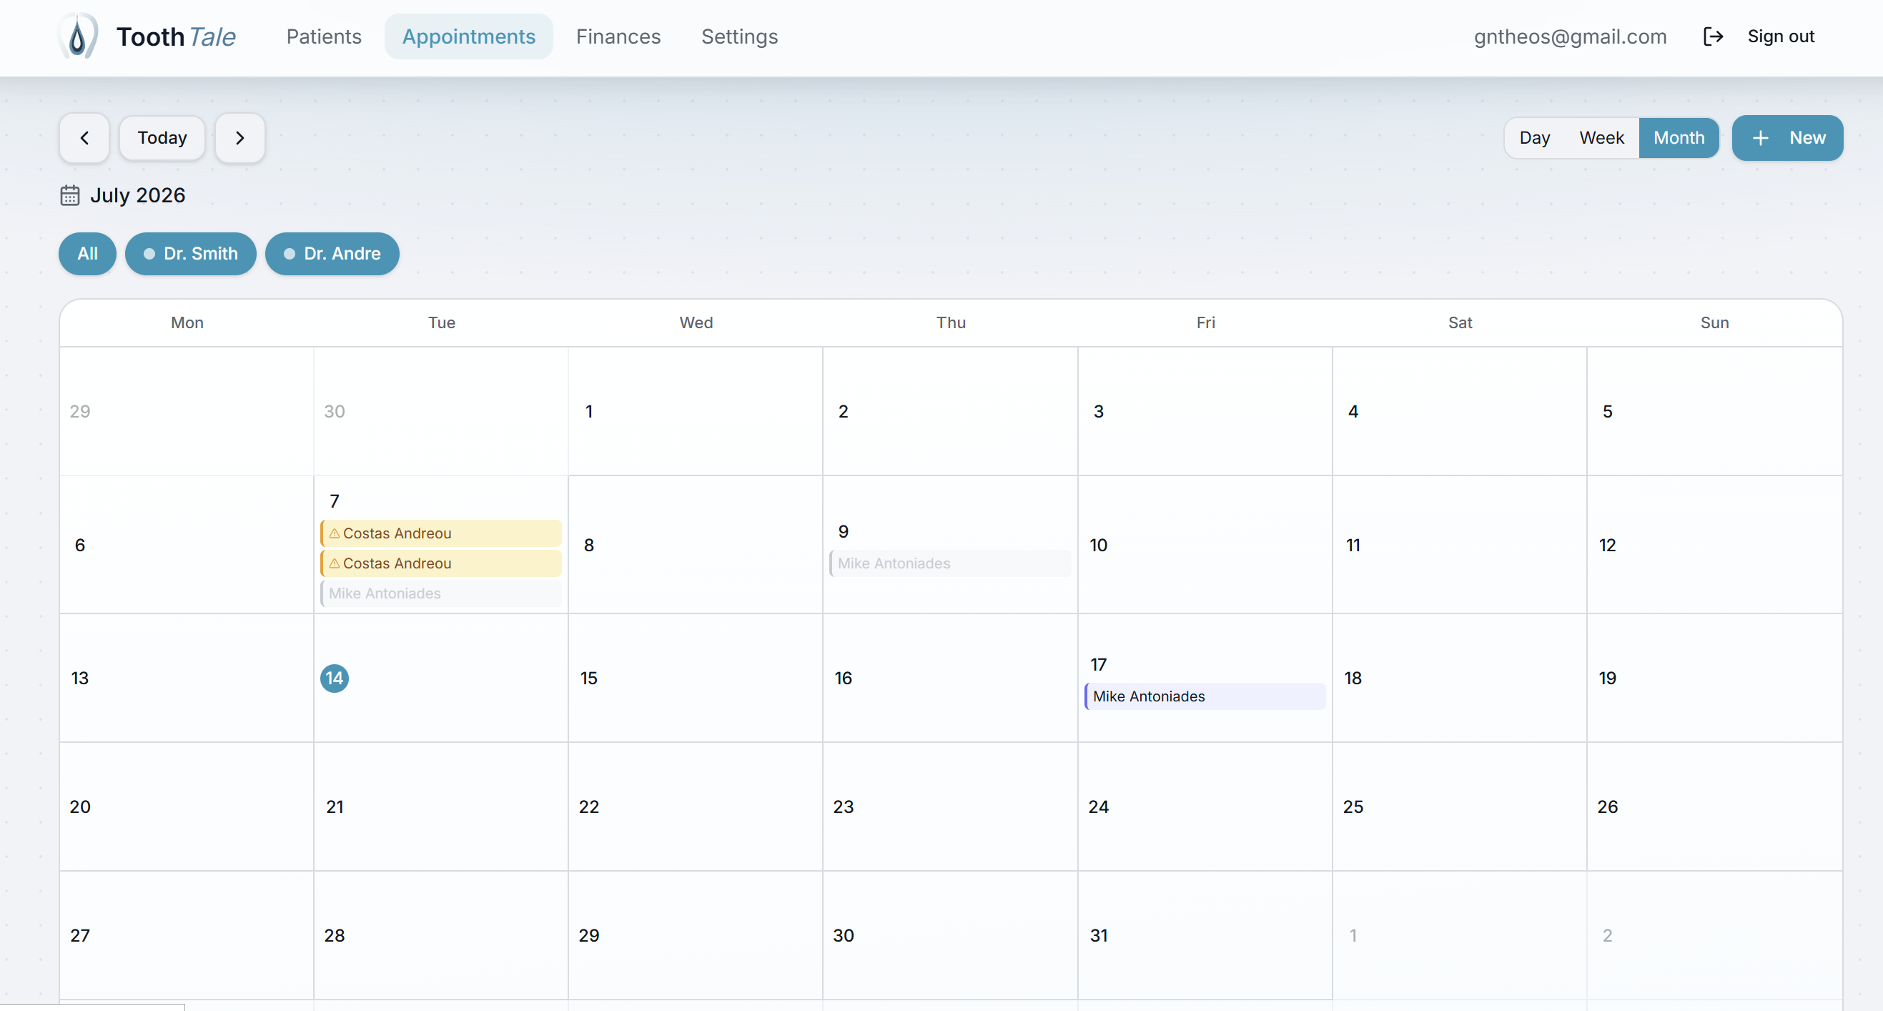This screenshot has width=1883, height=1011.
Task: Go to the previous month arrow
Action: 85,137
